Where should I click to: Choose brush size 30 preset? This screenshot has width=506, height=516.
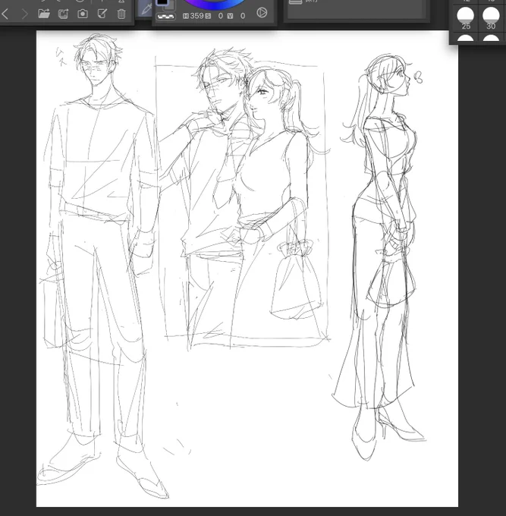click(491, 19)
